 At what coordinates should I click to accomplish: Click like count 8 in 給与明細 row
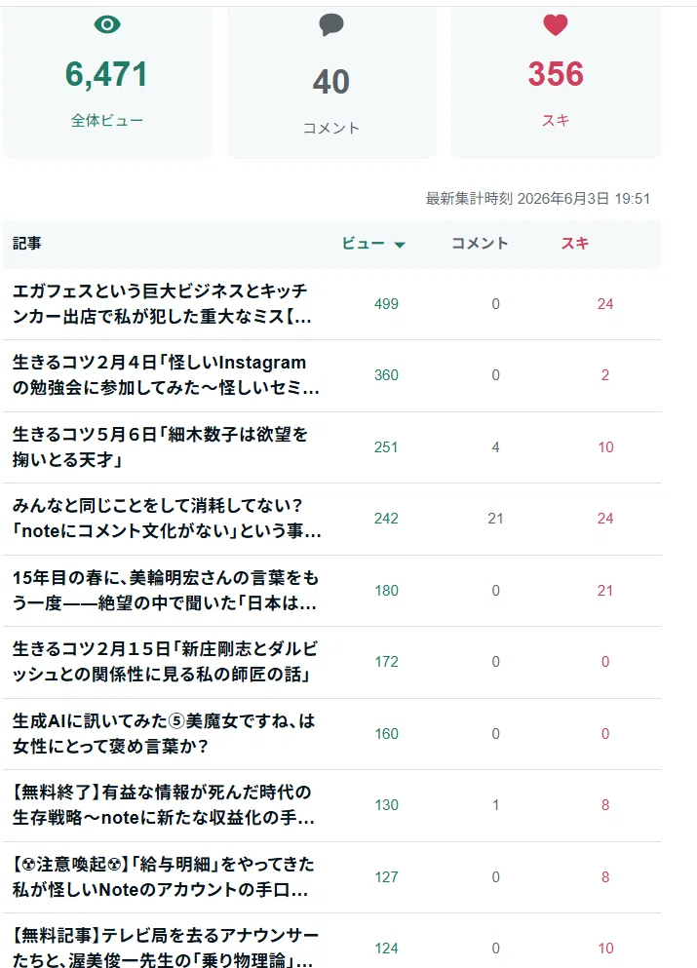point(605,876)
